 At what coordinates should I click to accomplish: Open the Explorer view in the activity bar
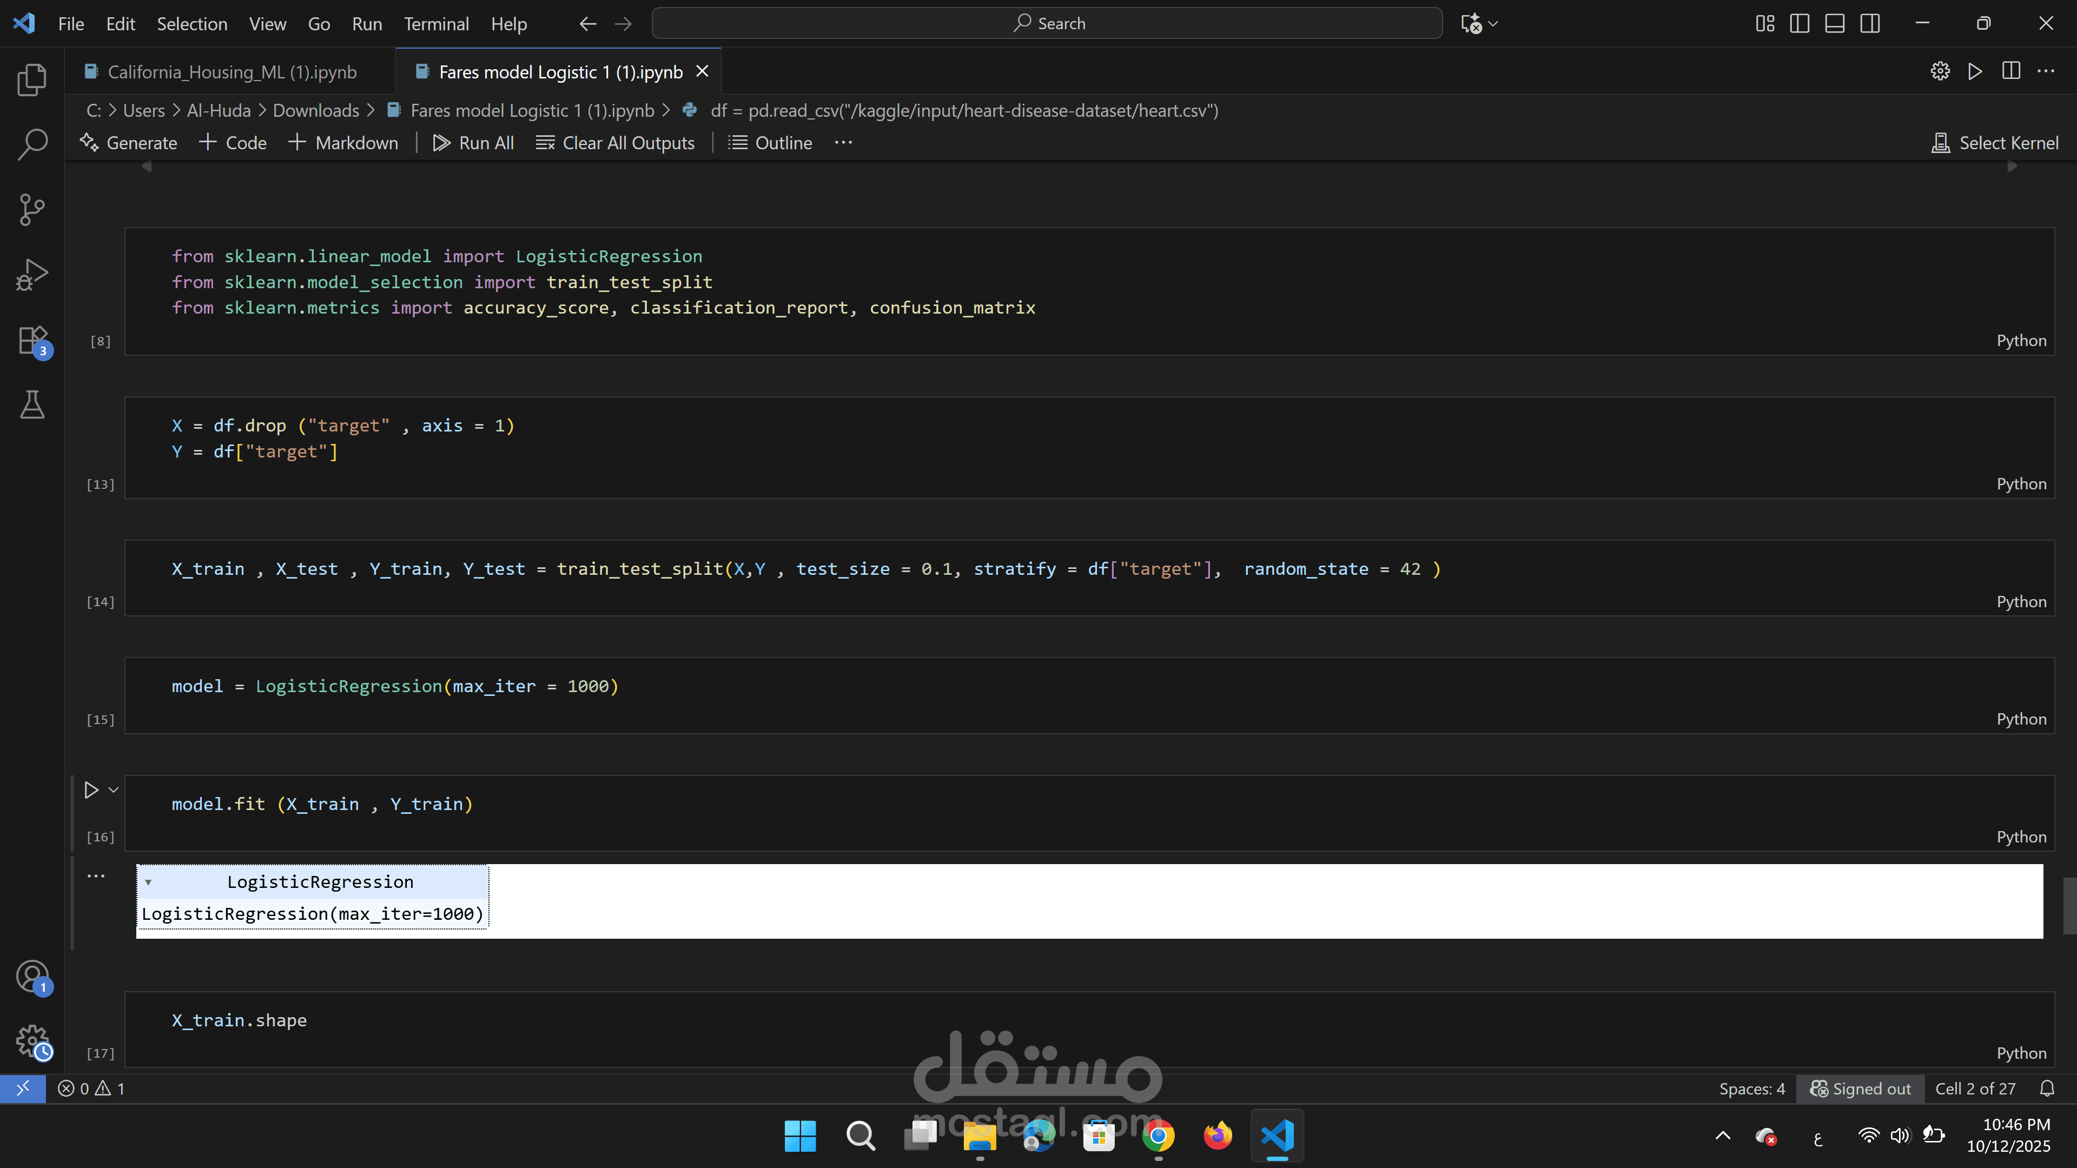32,80
